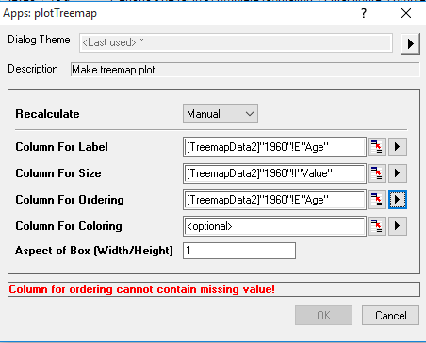This screenshot has width=426, height=343.
Task: Open the arrow menu beside Column For Coloring
Action: coord(398,226)
